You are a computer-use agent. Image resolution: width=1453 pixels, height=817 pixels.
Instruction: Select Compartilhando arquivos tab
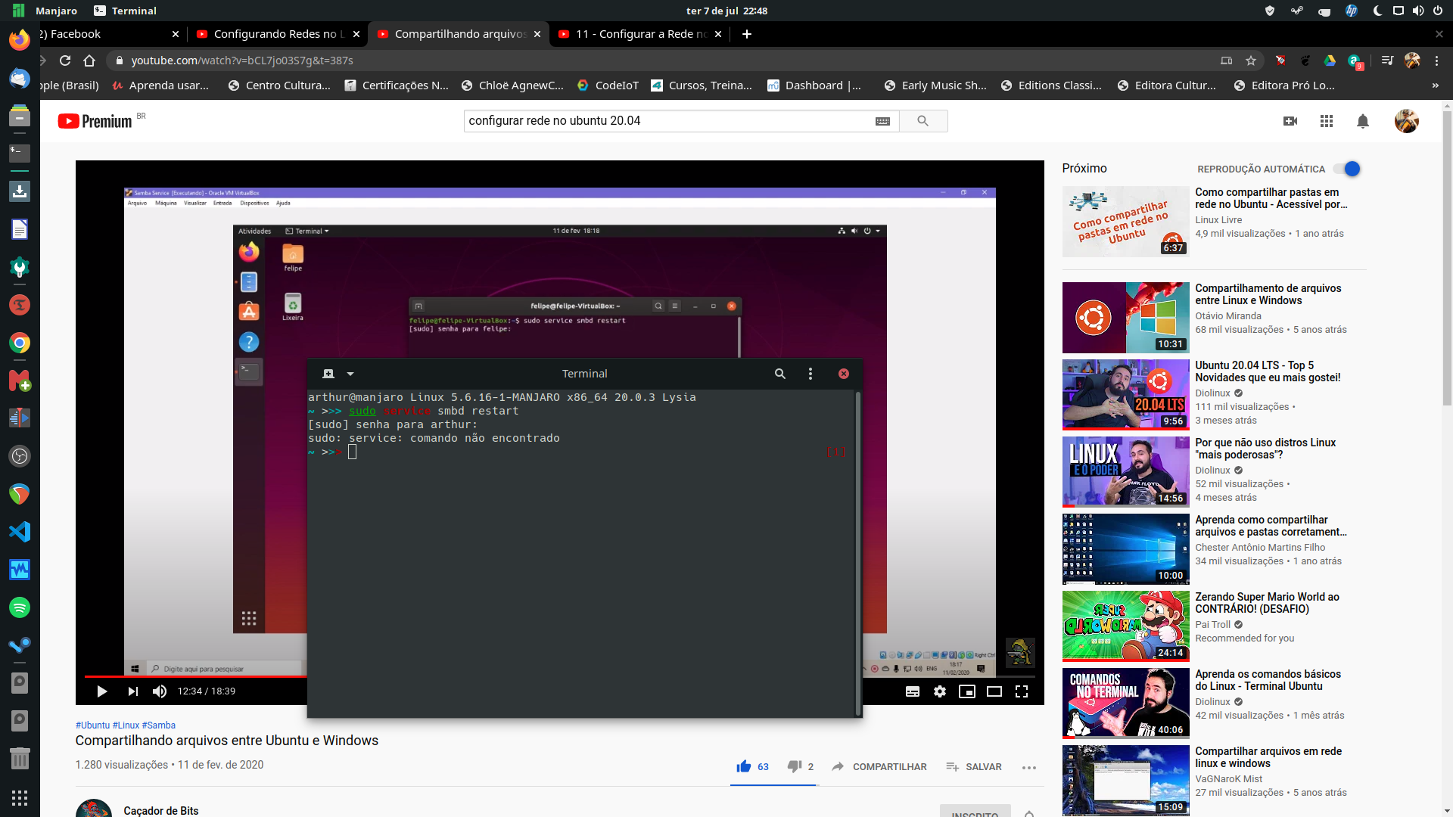pyautogui.click(x=459, y=34)
